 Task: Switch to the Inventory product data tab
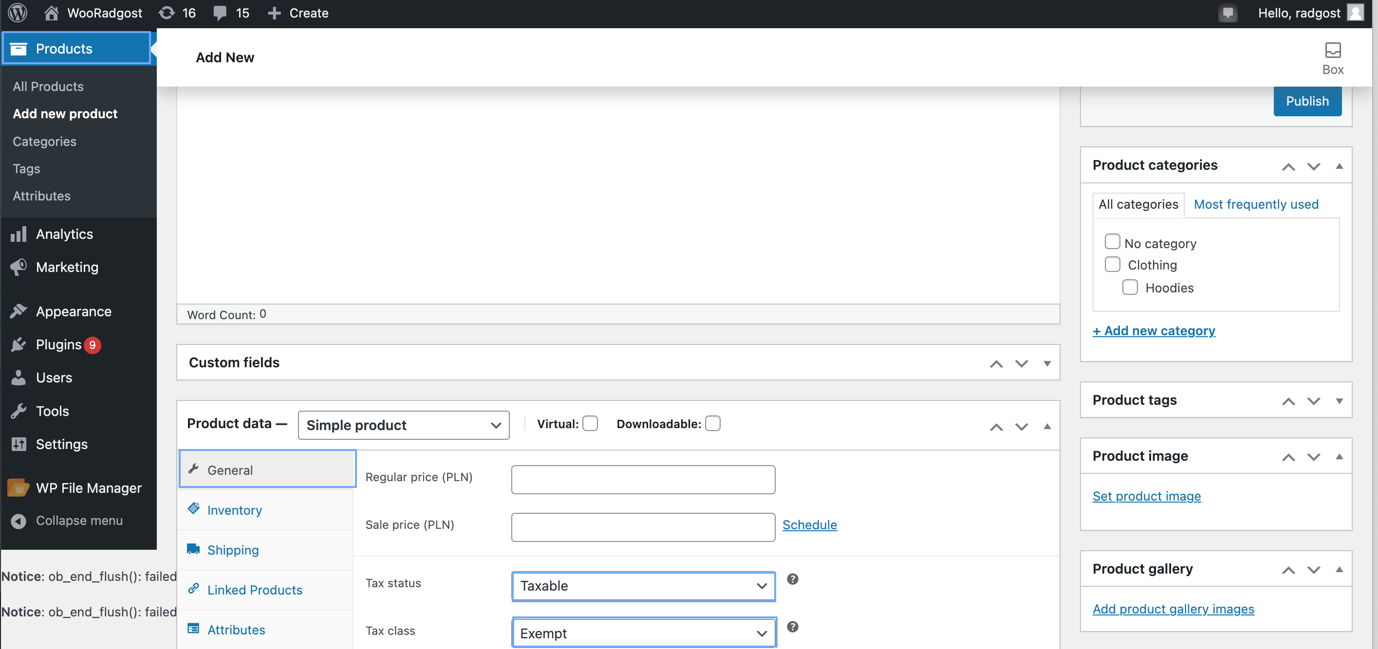point(234,510)
